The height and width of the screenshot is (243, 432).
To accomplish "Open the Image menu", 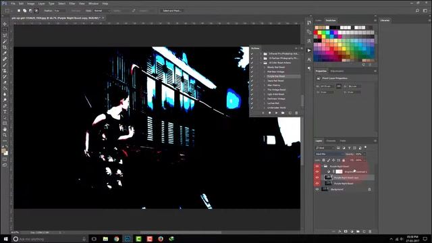I will (30, 3).
